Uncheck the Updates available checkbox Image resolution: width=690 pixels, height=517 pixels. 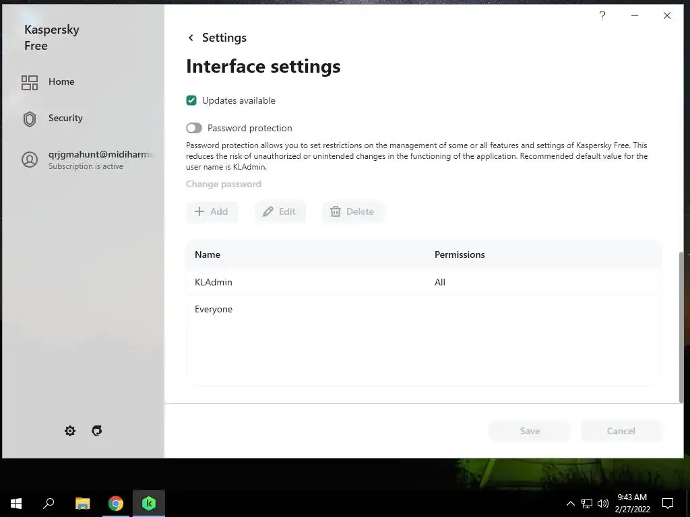point(191,101)
